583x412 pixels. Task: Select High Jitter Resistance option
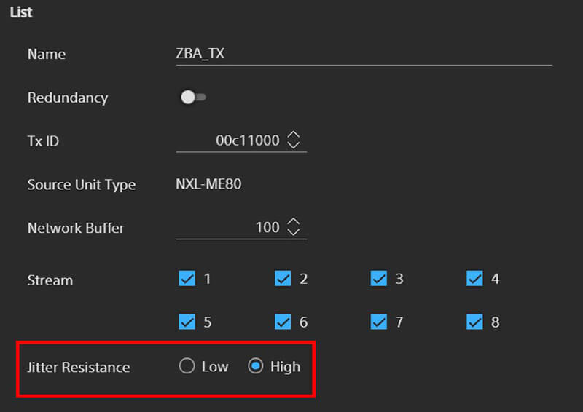256,367
